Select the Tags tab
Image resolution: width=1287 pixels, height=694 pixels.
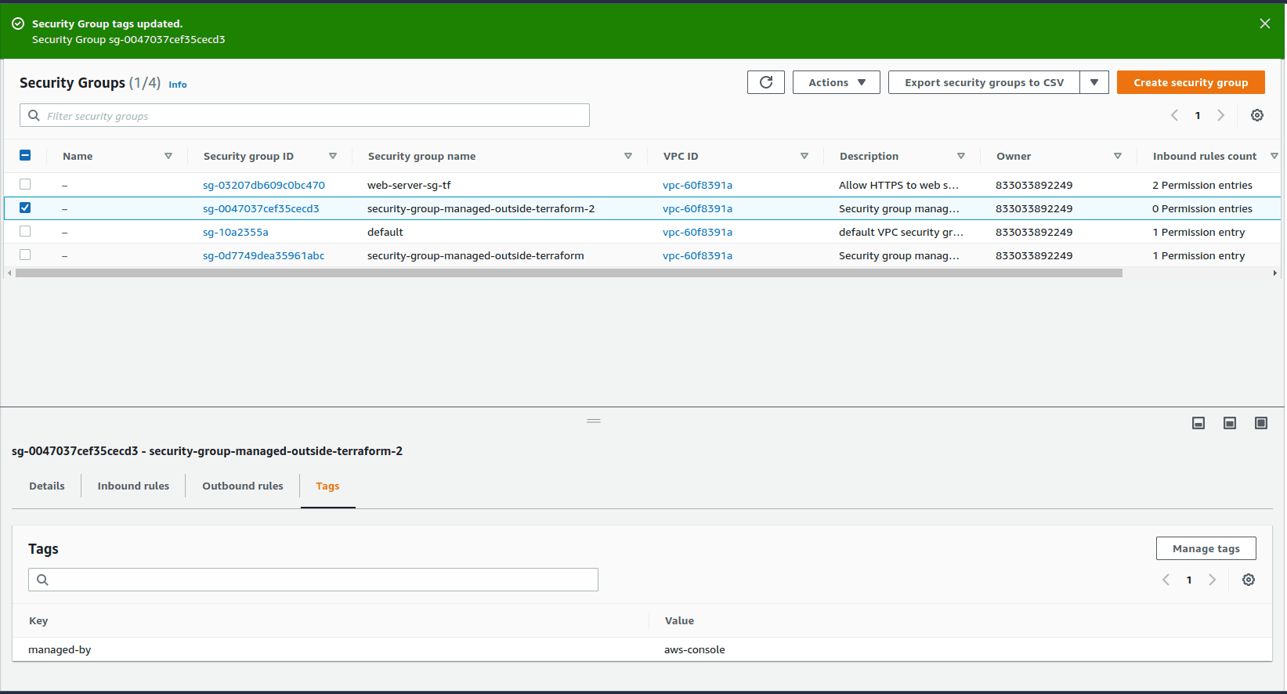[327, 486]
